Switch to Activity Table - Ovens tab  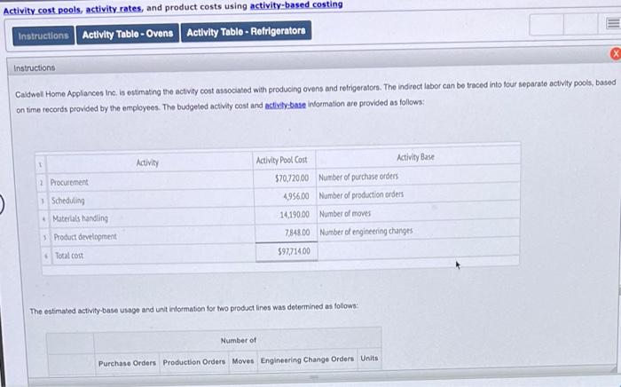click(x=128, y=34)
